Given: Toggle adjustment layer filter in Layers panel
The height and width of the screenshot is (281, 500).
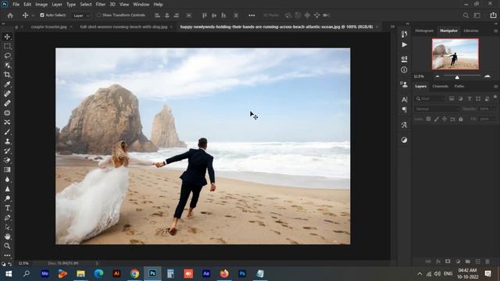Looking at the screenshot, I should tap(460, 99).
